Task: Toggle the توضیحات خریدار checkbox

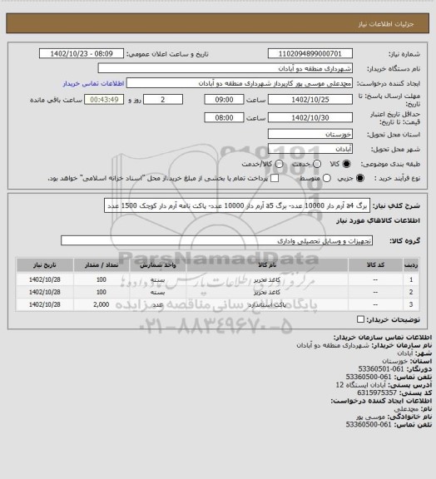Action: click(x=360, y=319)
